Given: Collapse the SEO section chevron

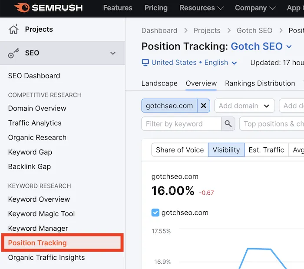Looking at the screenshot, I should coord(113,53).
